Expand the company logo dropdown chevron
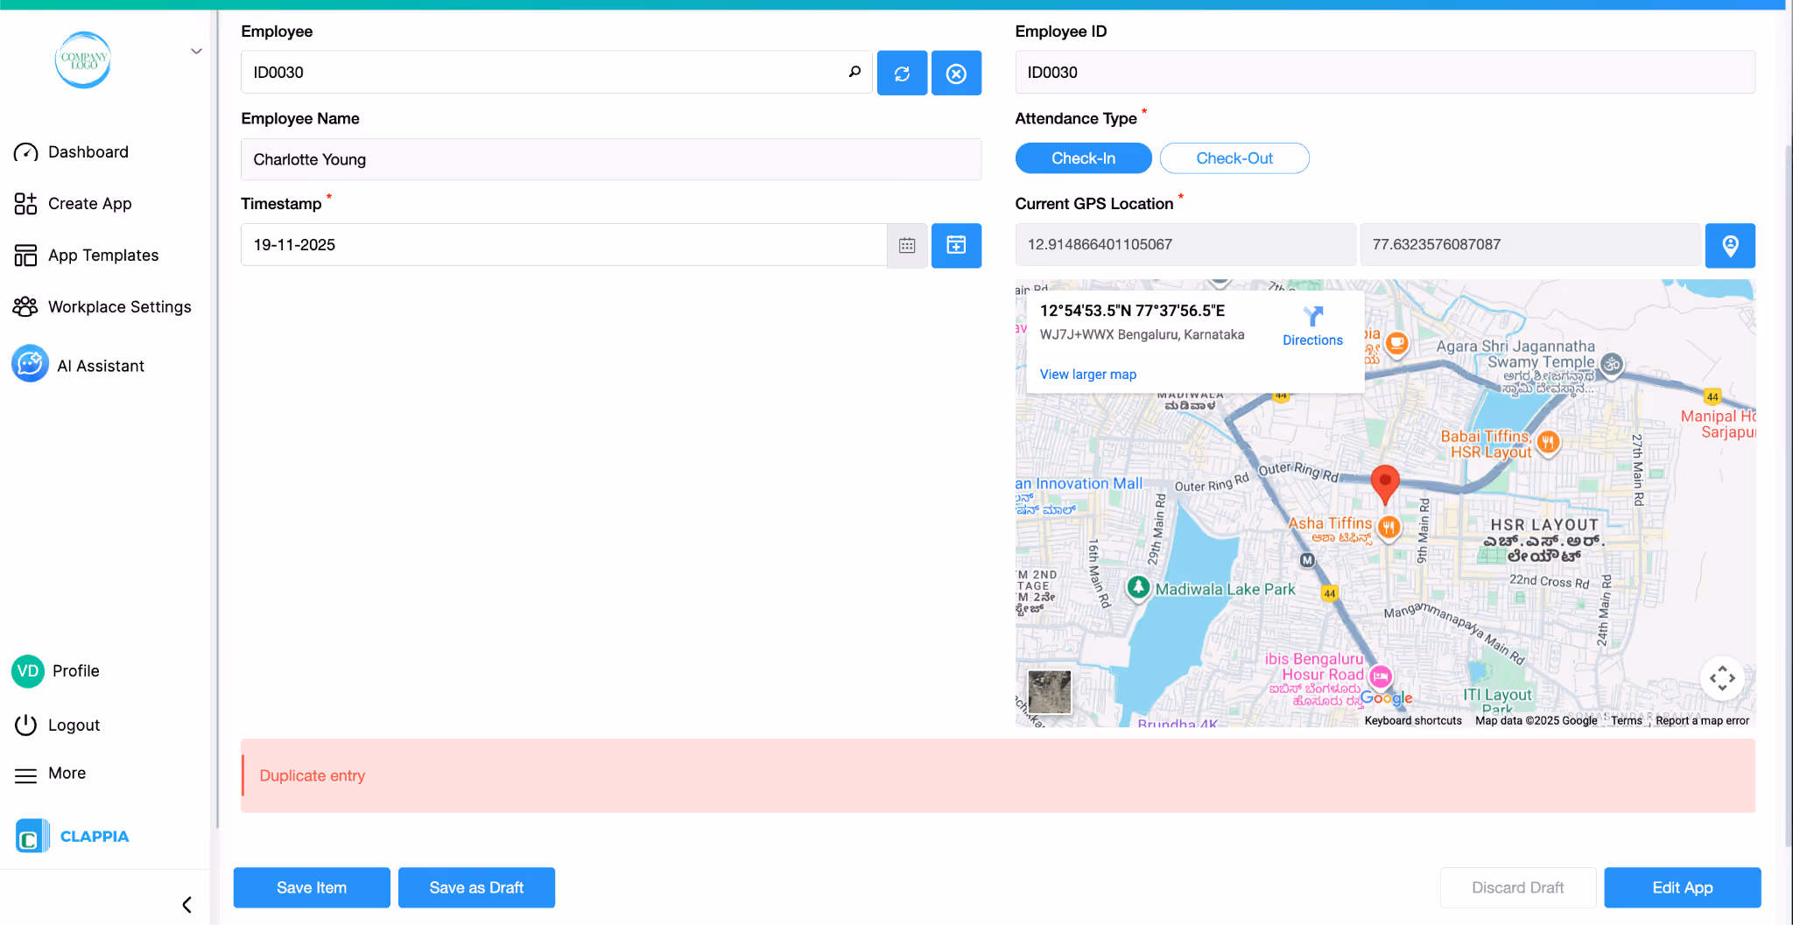The width and height of the screenshot is (1793, 925). 194,51
